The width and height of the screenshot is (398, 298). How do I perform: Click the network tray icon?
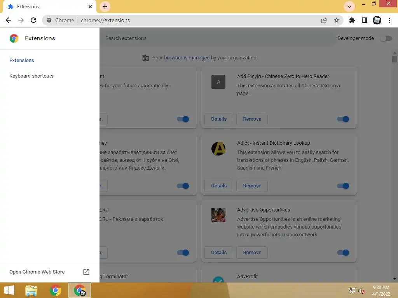click(352, 290)
